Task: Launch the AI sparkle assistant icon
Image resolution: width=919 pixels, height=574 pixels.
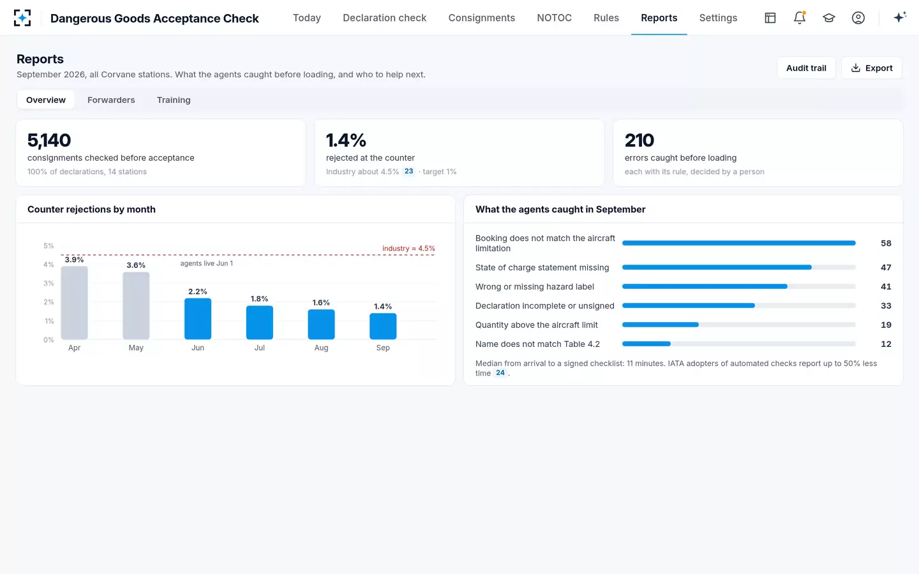Action: [900, 18]
